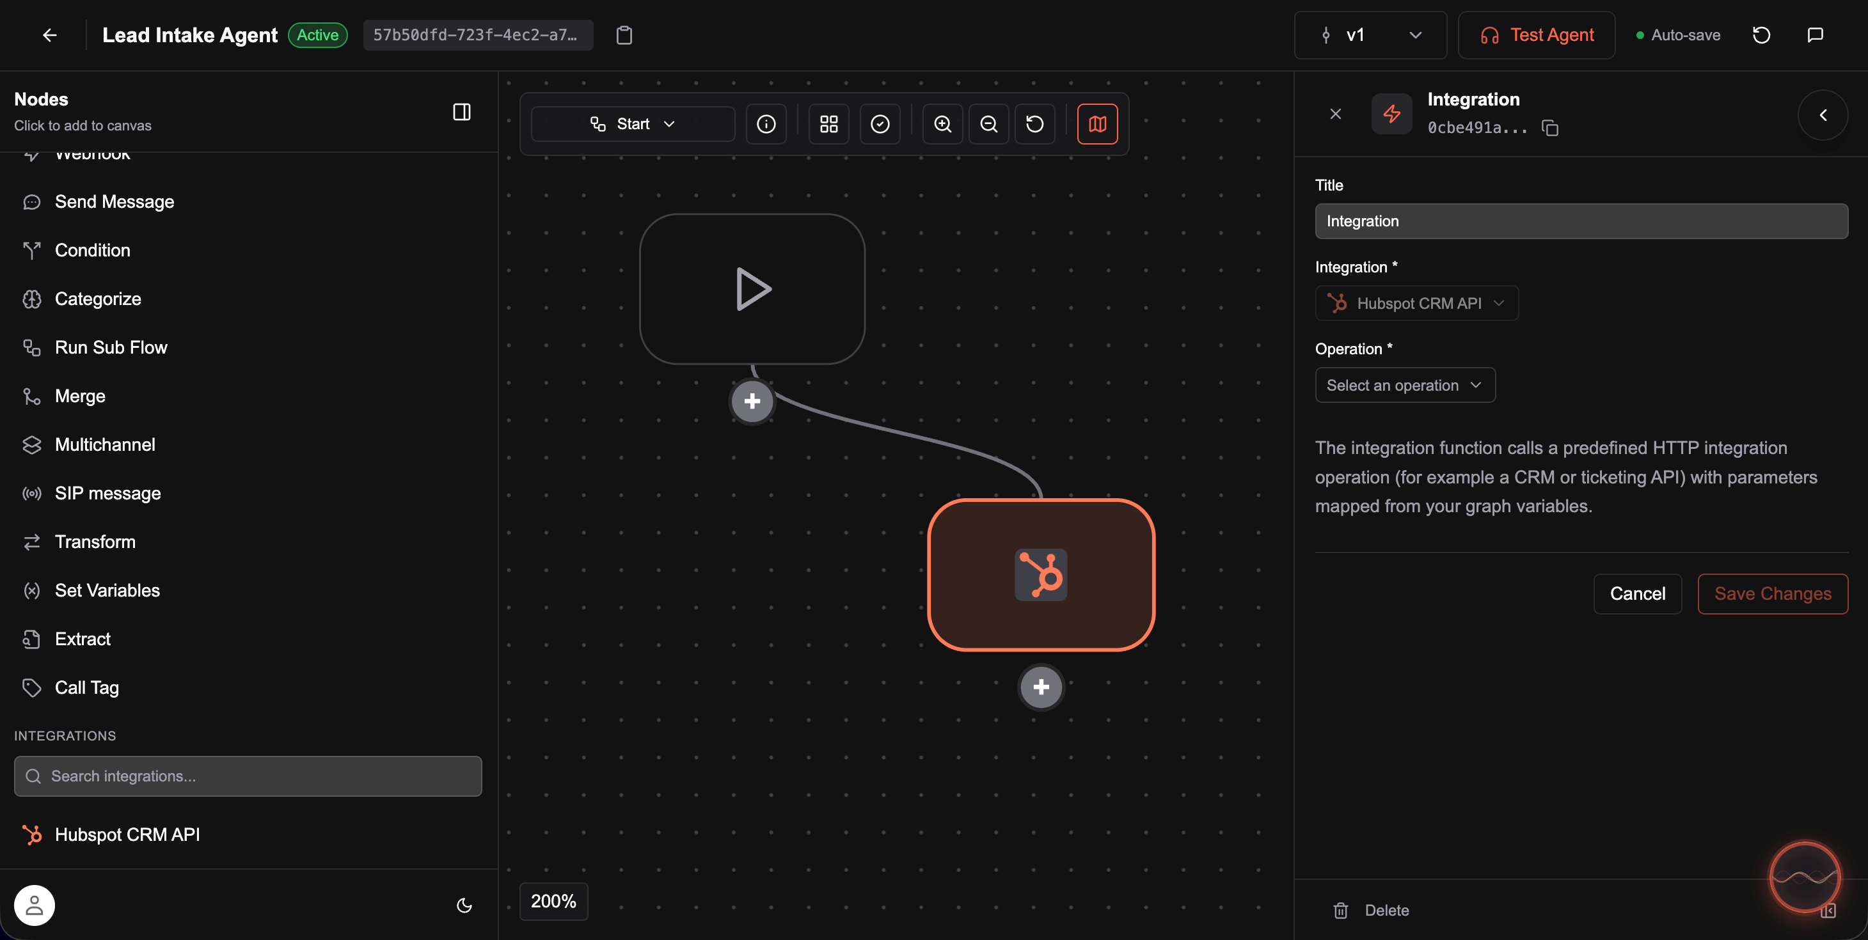Viewport: 1868px width, 940px height.
Task: Click Save Changes
Action: click(x=1772, y=593)
